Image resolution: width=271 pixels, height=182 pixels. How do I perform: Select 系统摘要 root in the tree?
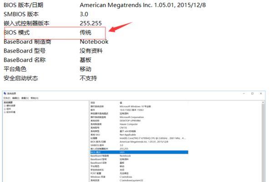click(8, 102)
